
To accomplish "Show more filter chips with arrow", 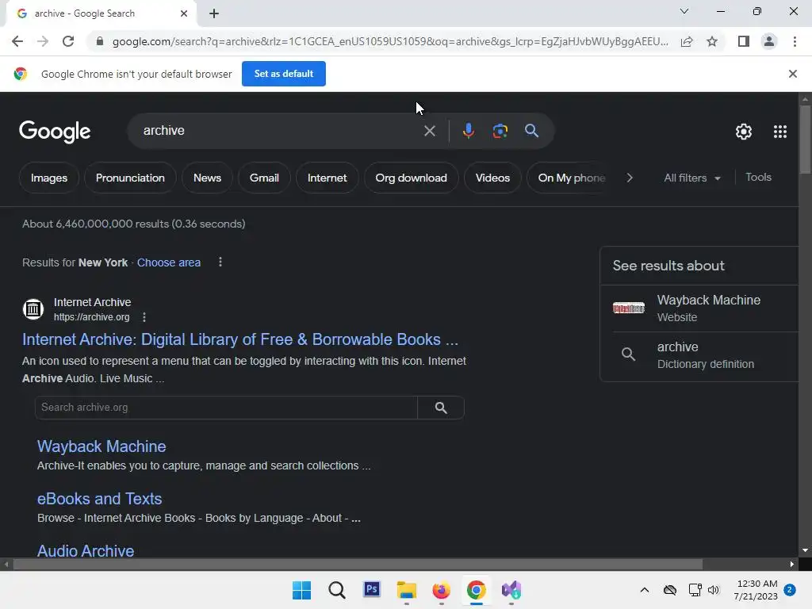I will click(629, 178).
